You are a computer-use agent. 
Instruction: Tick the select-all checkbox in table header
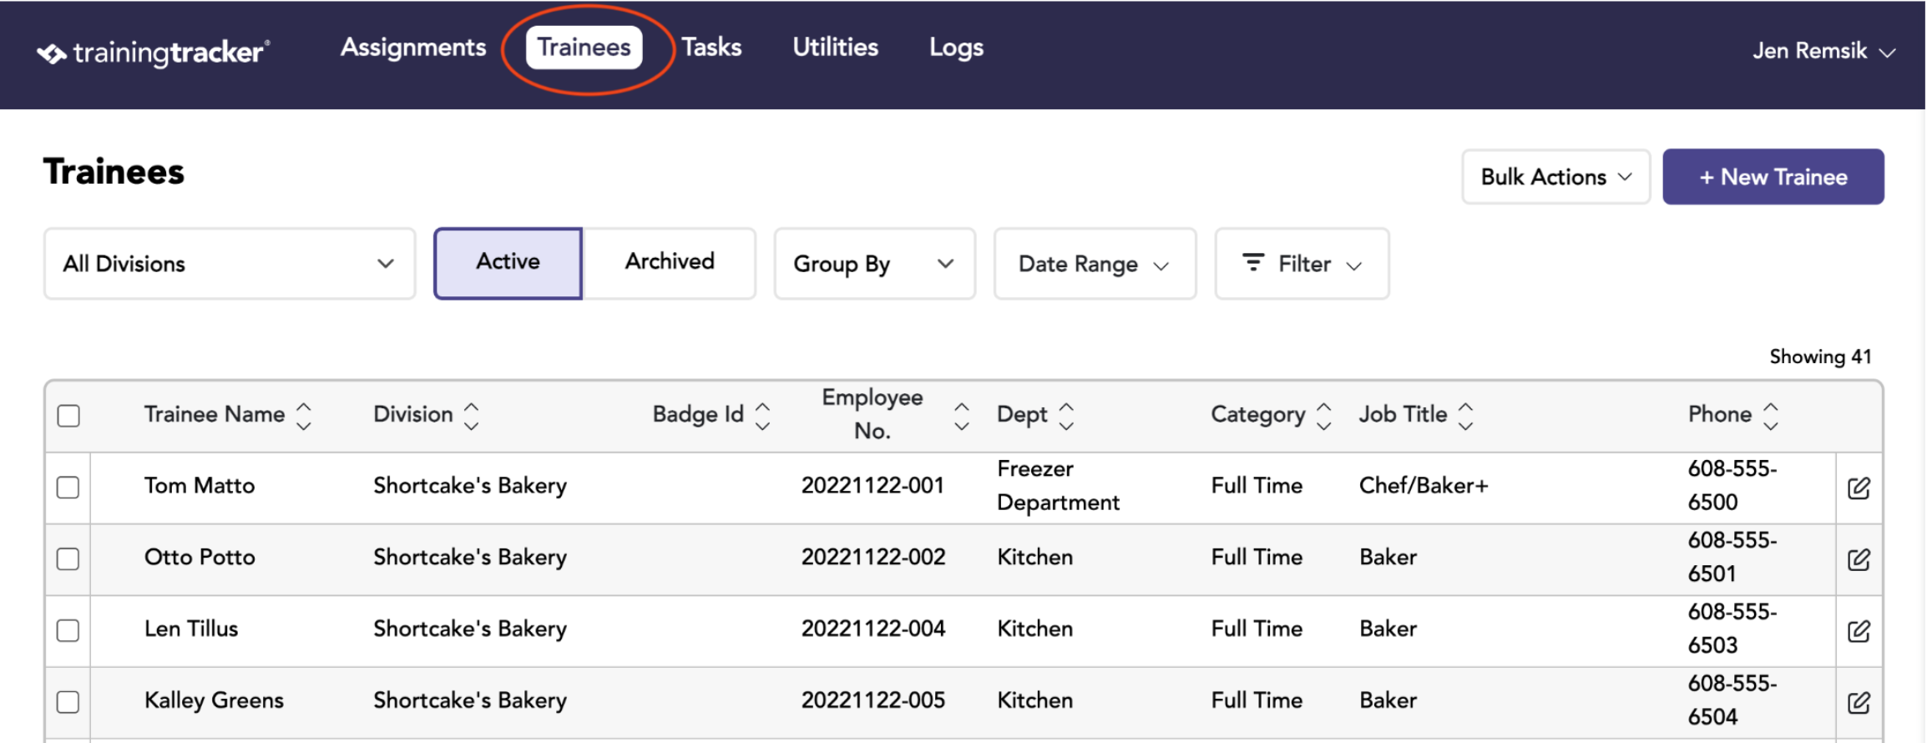[68, 416]
